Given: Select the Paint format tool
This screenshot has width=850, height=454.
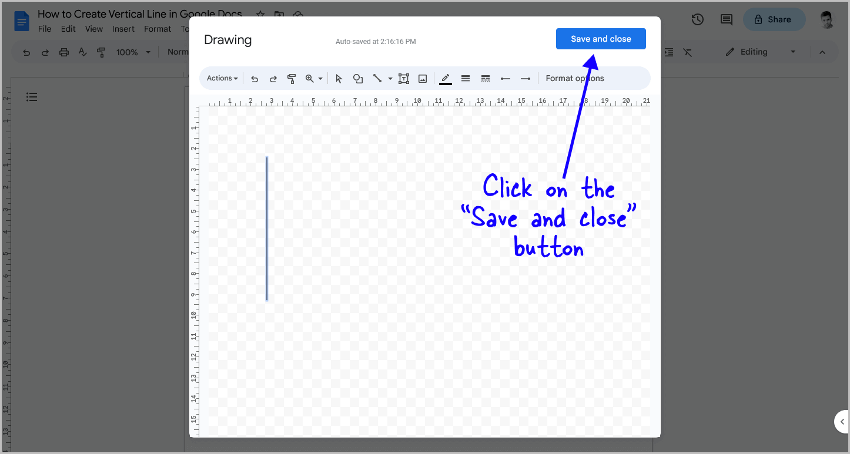Looking at the screenshot, I should [292, 78].
